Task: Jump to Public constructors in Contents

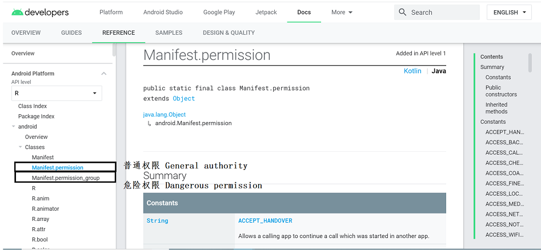Action: pos(501,91)
